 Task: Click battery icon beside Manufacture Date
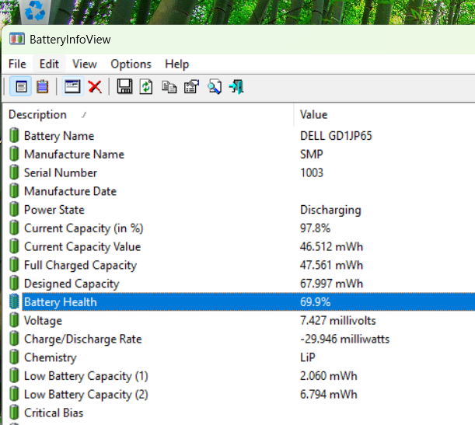tap(14, 190)
